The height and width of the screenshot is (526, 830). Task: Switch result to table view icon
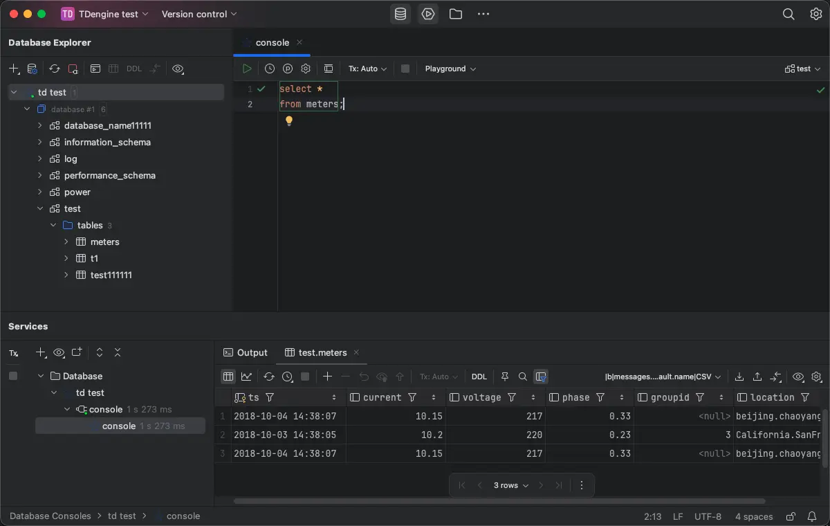[x=228, y=377]
